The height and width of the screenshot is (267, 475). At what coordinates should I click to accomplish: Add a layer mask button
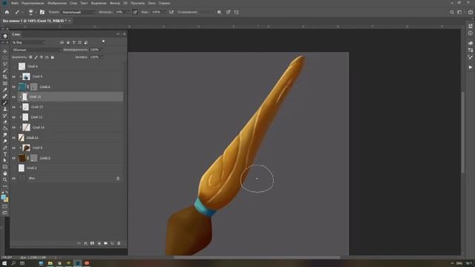(x=92, y=243)
